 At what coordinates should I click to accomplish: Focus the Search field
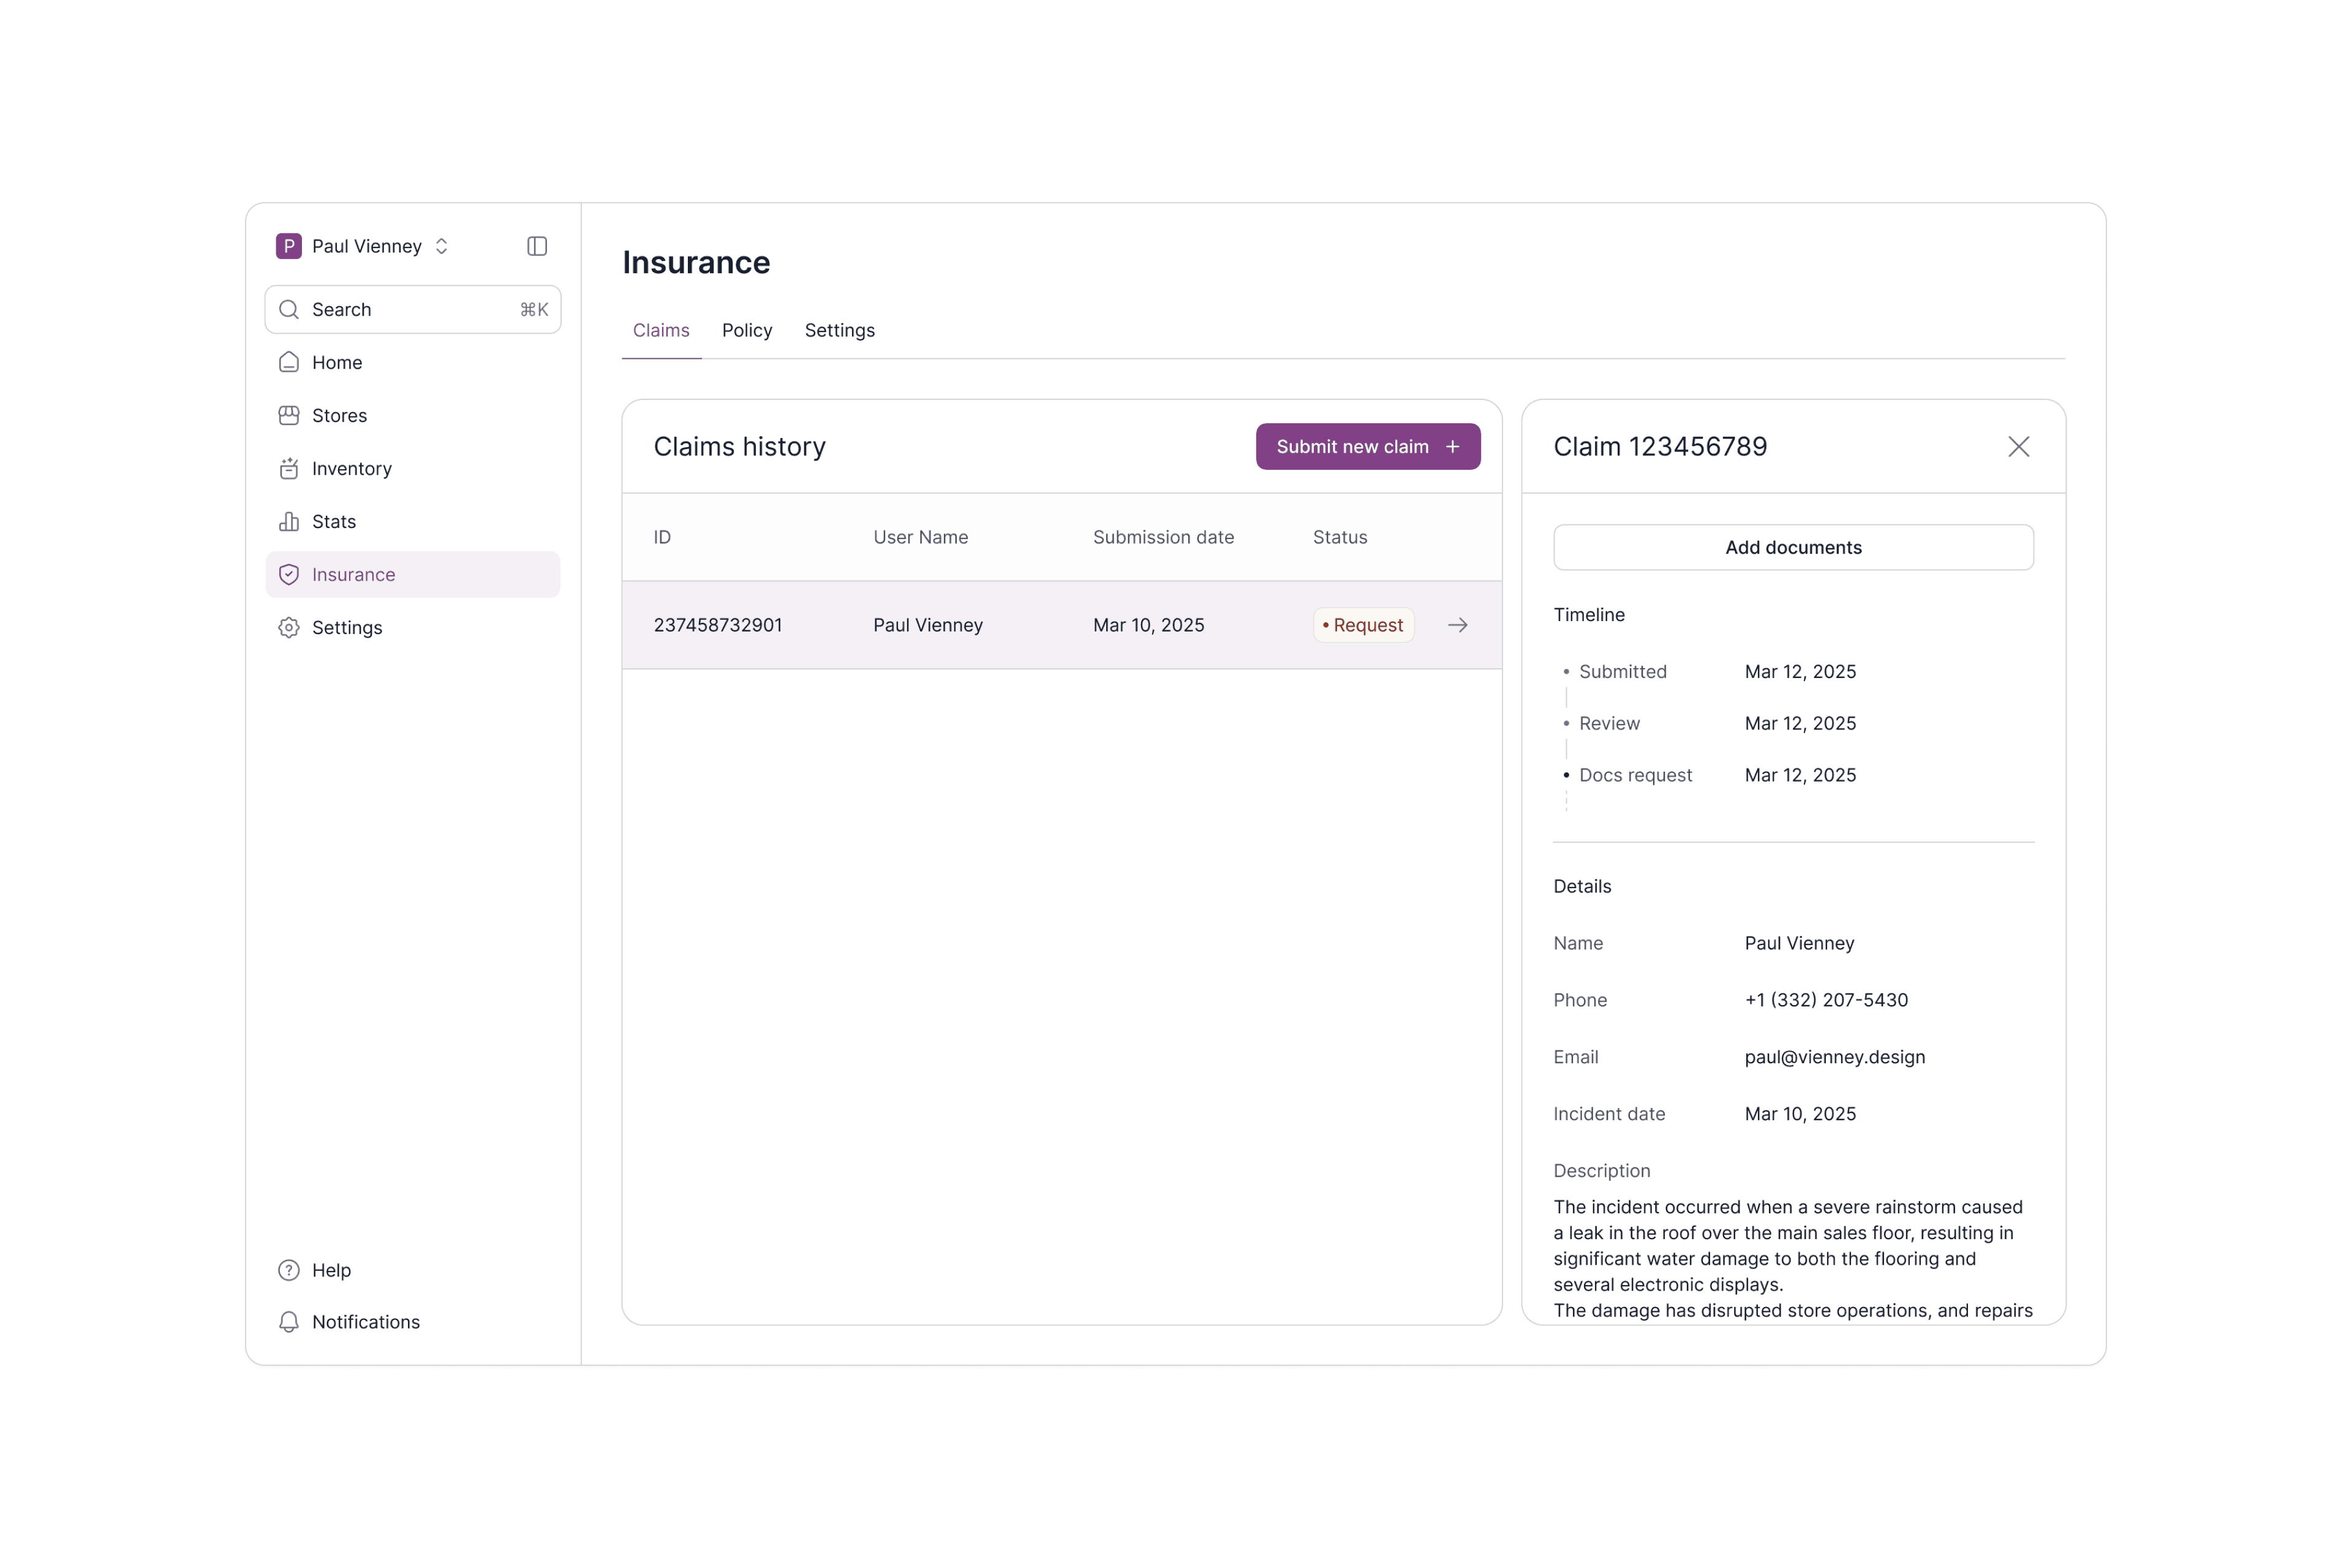413,309
